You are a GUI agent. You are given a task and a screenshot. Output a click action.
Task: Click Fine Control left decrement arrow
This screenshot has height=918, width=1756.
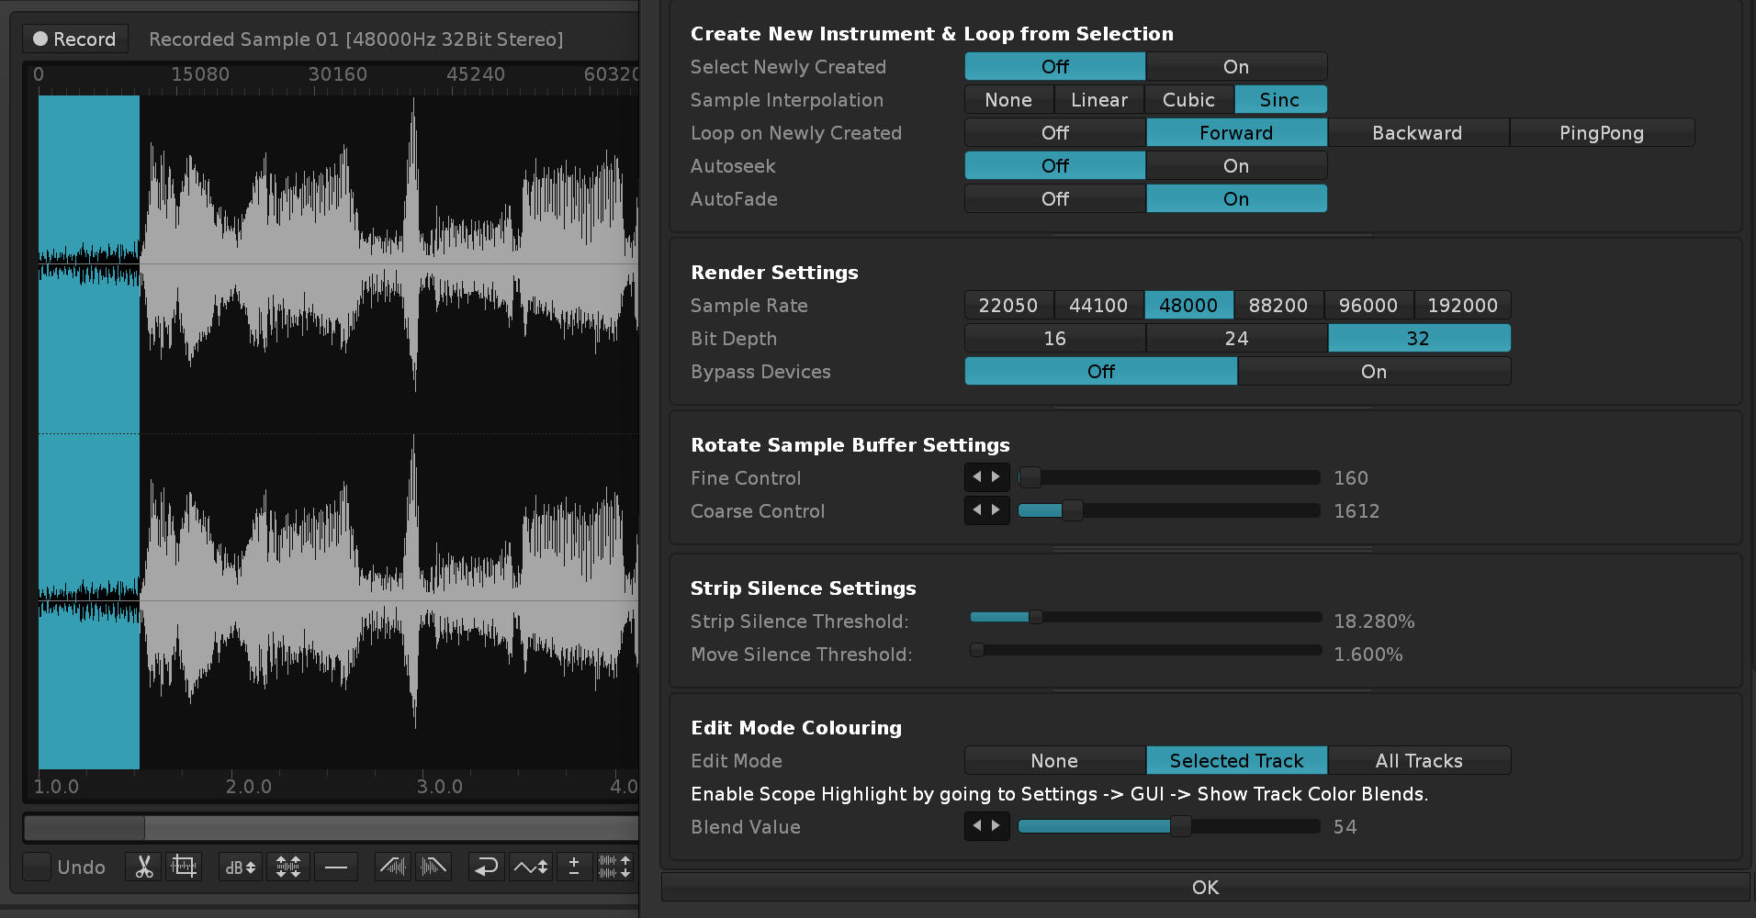point(977,477)
